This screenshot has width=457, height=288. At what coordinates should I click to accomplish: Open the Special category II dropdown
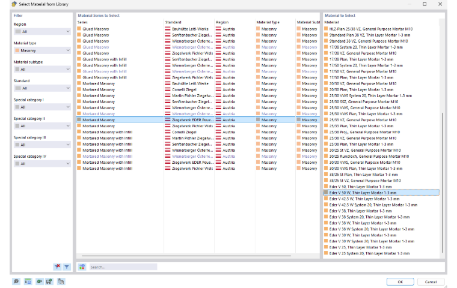42,126
